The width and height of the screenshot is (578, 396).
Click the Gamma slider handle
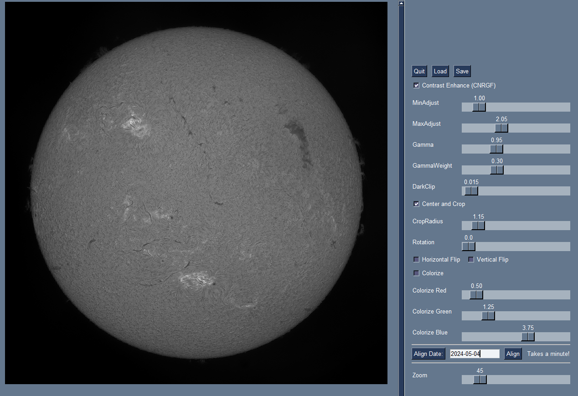pos(496,149)
